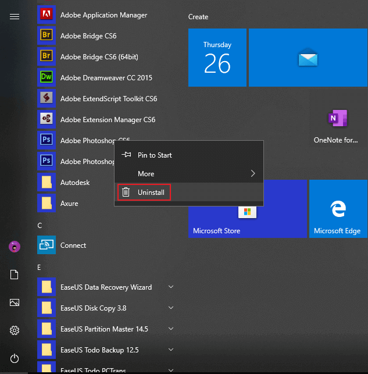Open Adobe ExtendScript Toolkit CS6

click(108, 99)
